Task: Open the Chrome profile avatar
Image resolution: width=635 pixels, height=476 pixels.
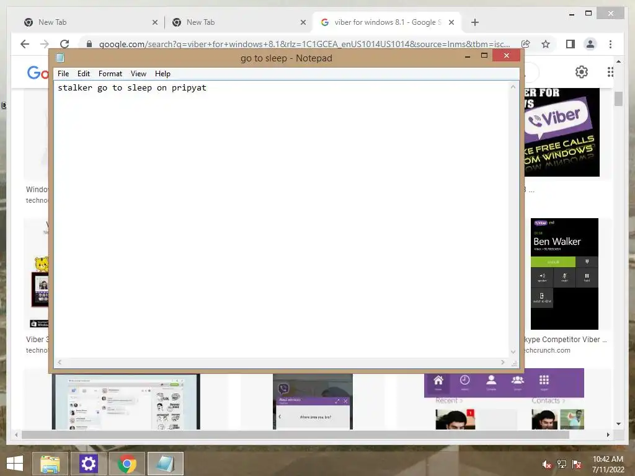Action: [590, 44]
